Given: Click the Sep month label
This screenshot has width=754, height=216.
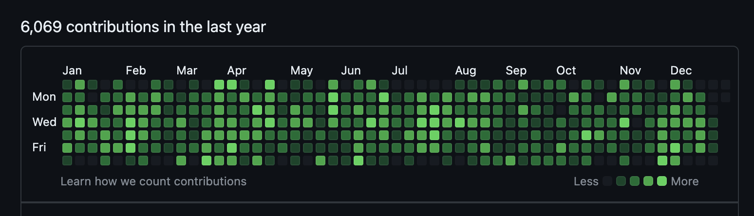Looking at the screenshot, I should tap(516, 71).
